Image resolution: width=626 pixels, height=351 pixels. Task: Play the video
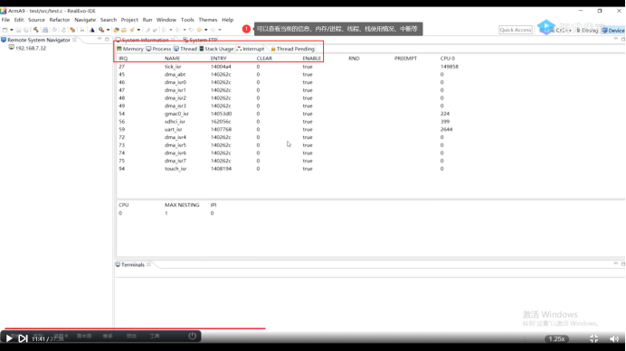(9, 338)
